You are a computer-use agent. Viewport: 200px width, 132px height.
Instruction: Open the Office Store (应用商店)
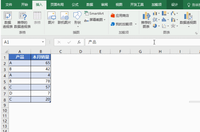click(x=120, y=15)
